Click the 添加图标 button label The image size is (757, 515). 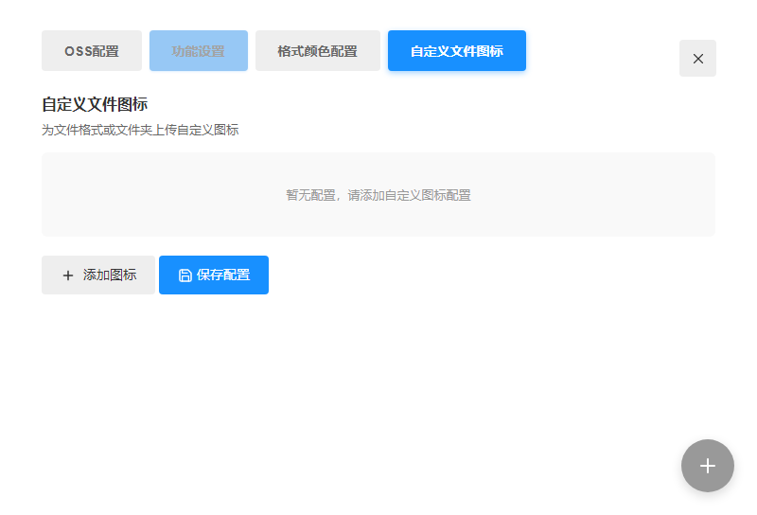(x=110, y=275)
